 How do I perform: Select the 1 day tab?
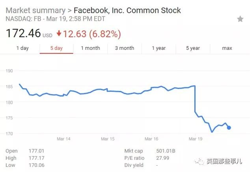coord(22,48)
